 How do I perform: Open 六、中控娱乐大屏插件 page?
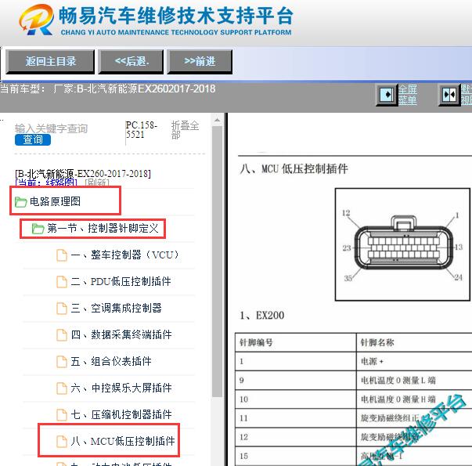pos(121,388)
